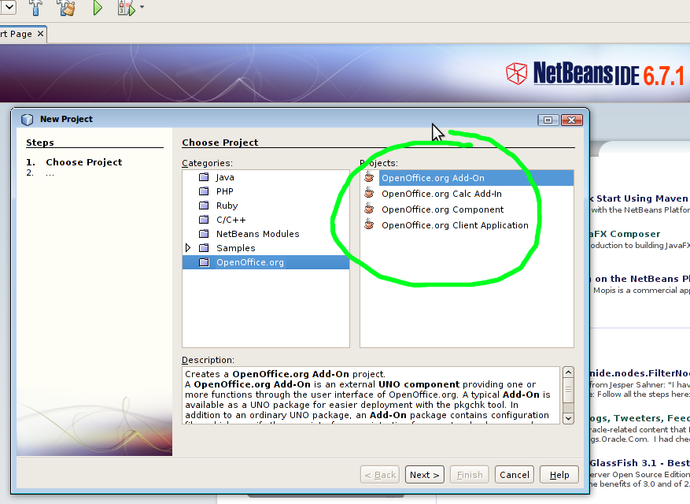Open the combo box at the toolbar's left edge
The height and width of the screenshot is (504, 690).
[x=9, y=7]
